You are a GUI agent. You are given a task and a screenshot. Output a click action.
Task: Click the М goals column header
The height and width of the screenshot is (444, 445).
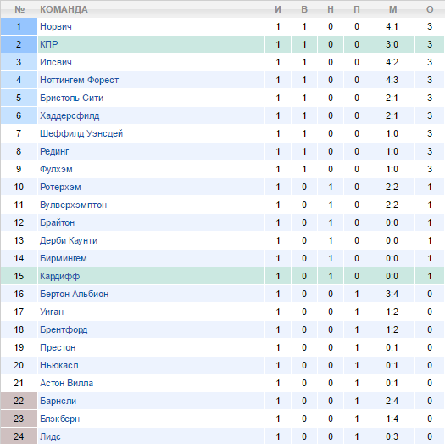click(x=392, y=9)
